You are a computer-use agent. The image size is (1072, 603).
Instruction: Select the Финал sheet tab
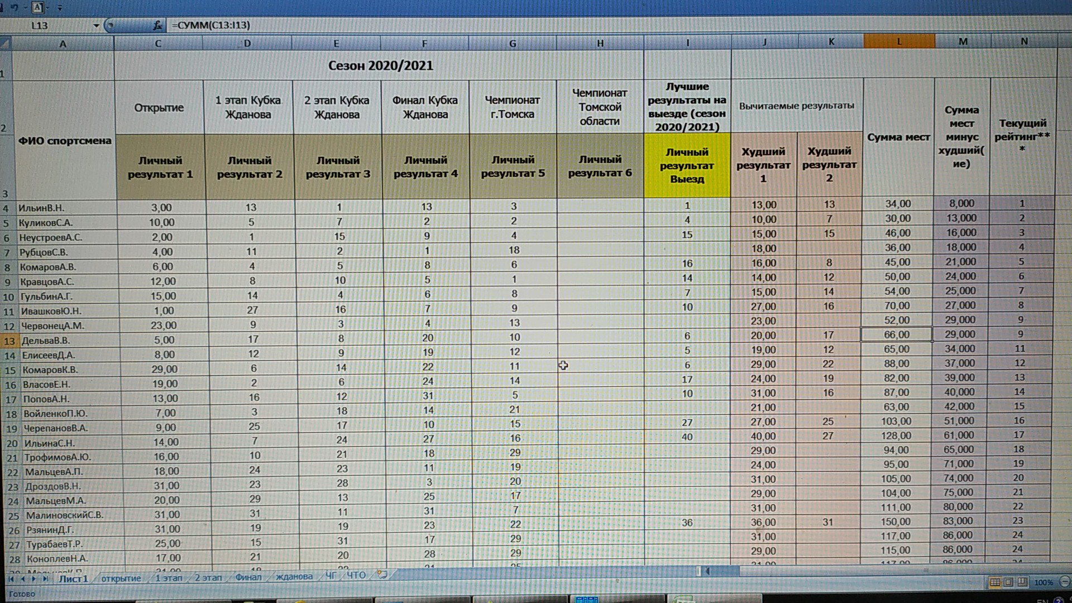[x=248, y=577]
